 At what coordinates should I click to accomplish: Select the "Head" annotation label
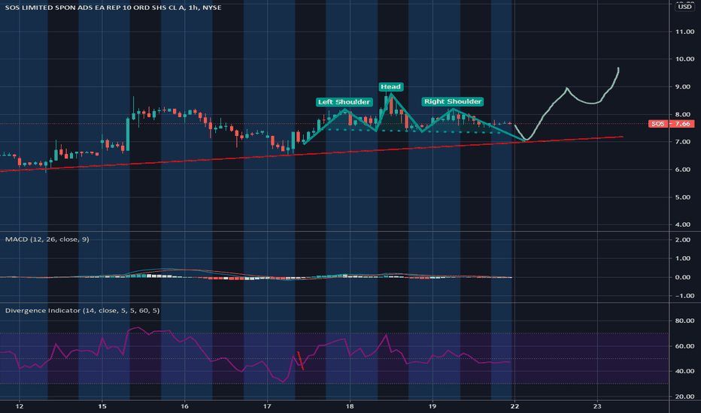[x=390, y=86]
